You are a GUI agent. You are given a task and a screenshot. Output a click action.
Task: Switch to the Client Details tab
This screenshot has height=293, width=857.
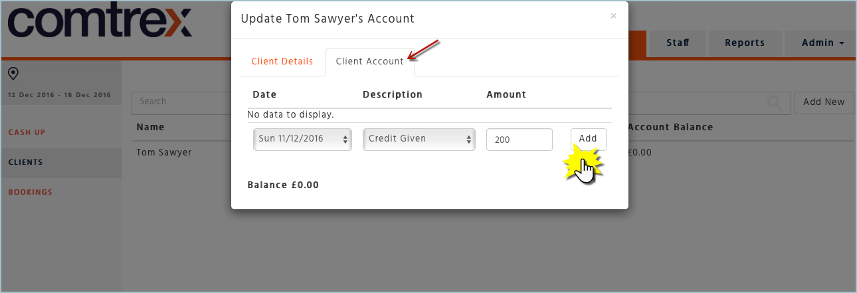282,61
